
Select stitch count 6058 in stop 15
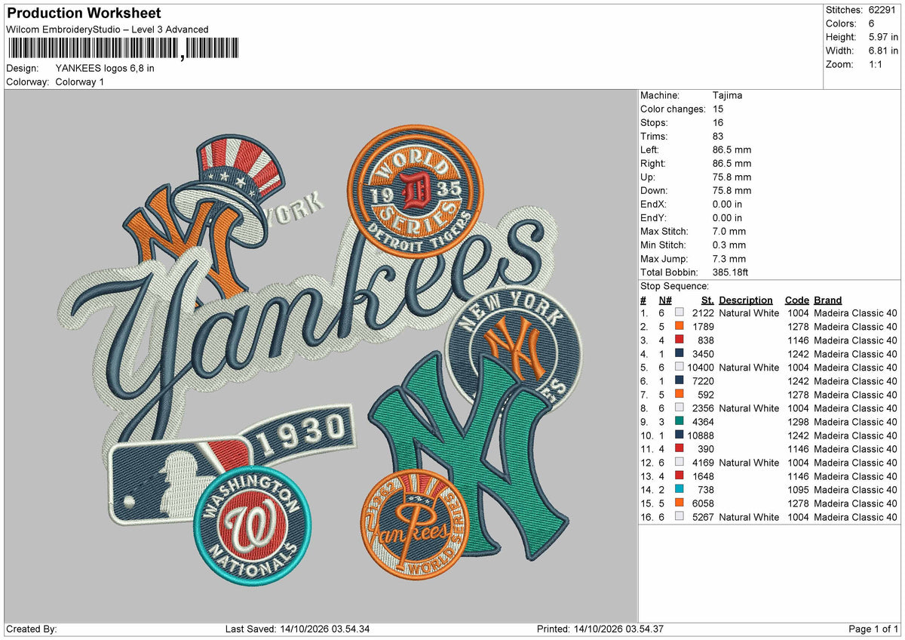click(x=703, y=503)
